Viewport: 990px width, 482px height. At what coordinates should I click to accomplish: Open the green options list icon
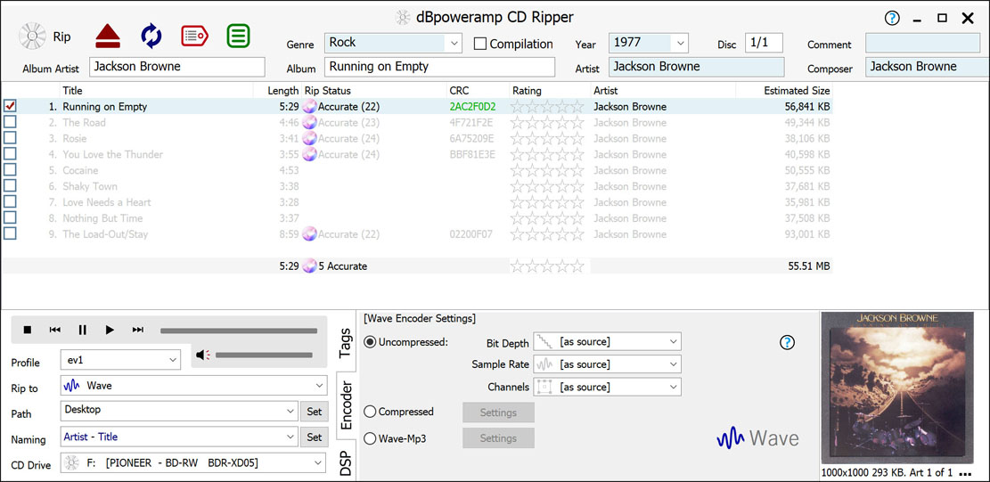(x=239, y=36)
